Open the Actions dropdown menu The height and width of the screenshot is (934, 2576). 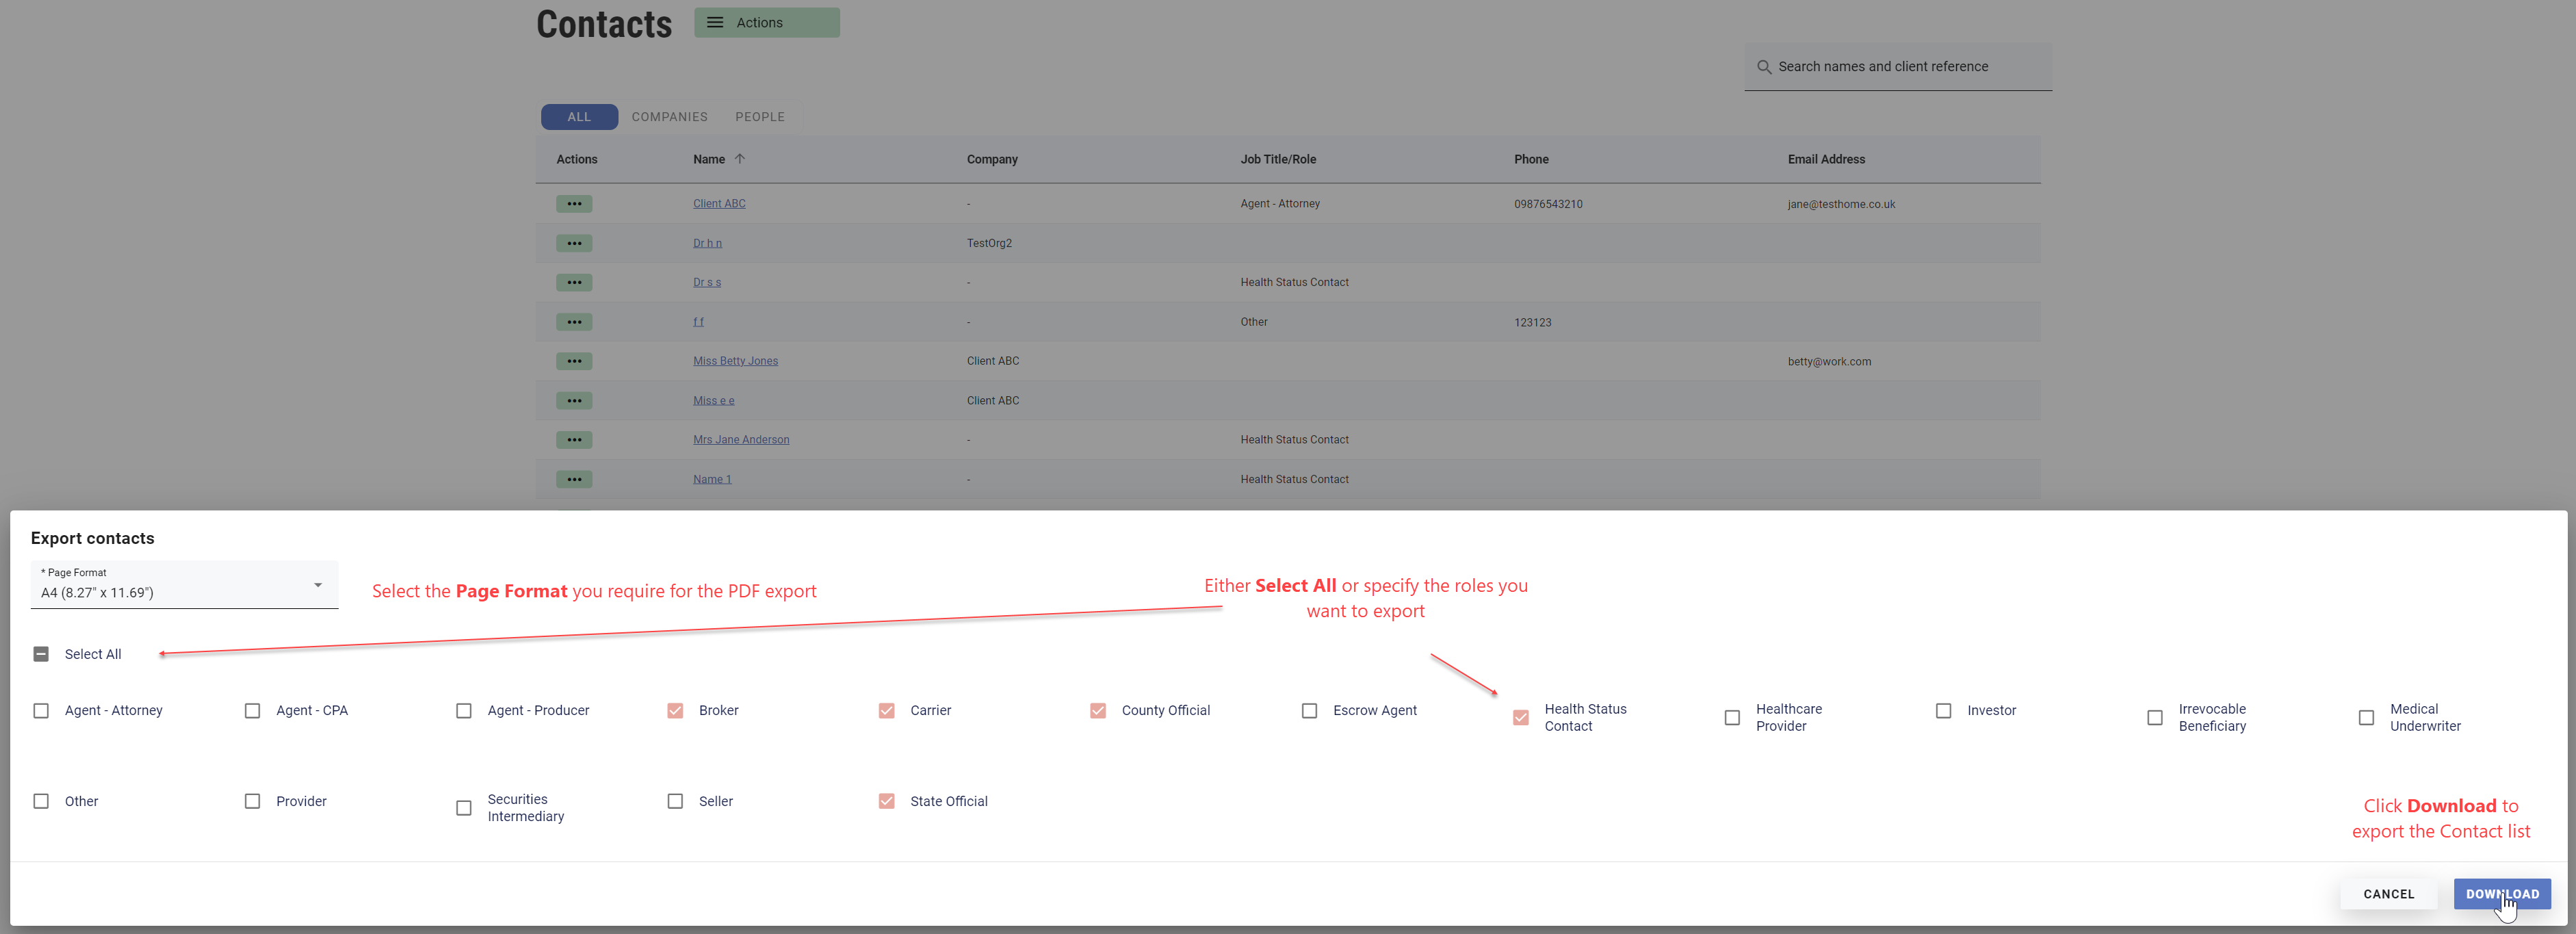767,23
